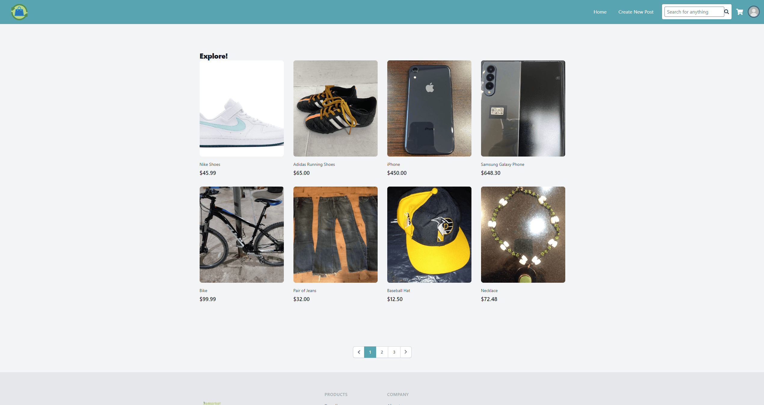This screenshot has width=764, height=405.
Task: Go to next page with right chevron
Action: pyautogui.click(x=406, y=352)
